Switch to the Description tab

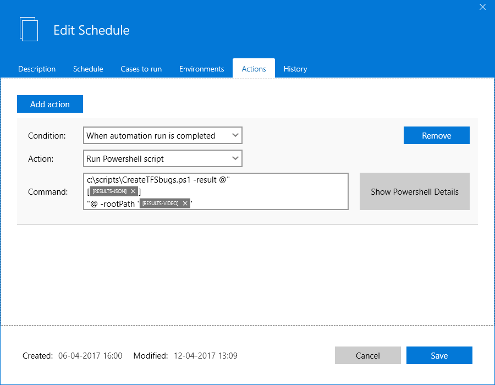tap(37, 69)
